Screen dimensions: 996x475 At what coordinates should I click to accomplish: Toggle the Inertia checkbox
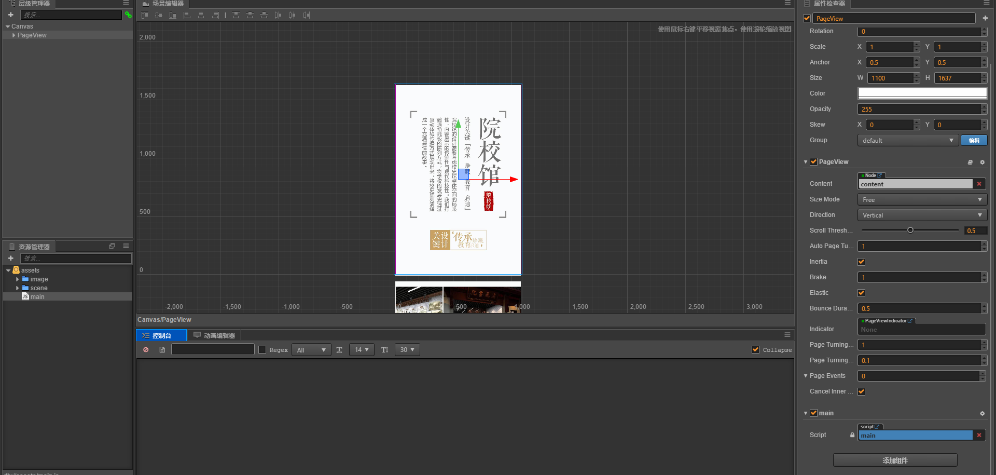(861, 262)
